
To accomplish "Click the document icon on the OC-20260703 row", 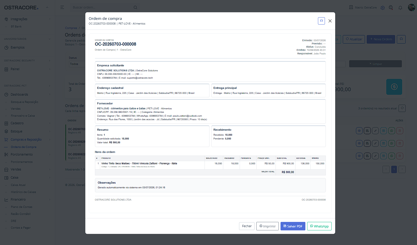I will point(367,131).
